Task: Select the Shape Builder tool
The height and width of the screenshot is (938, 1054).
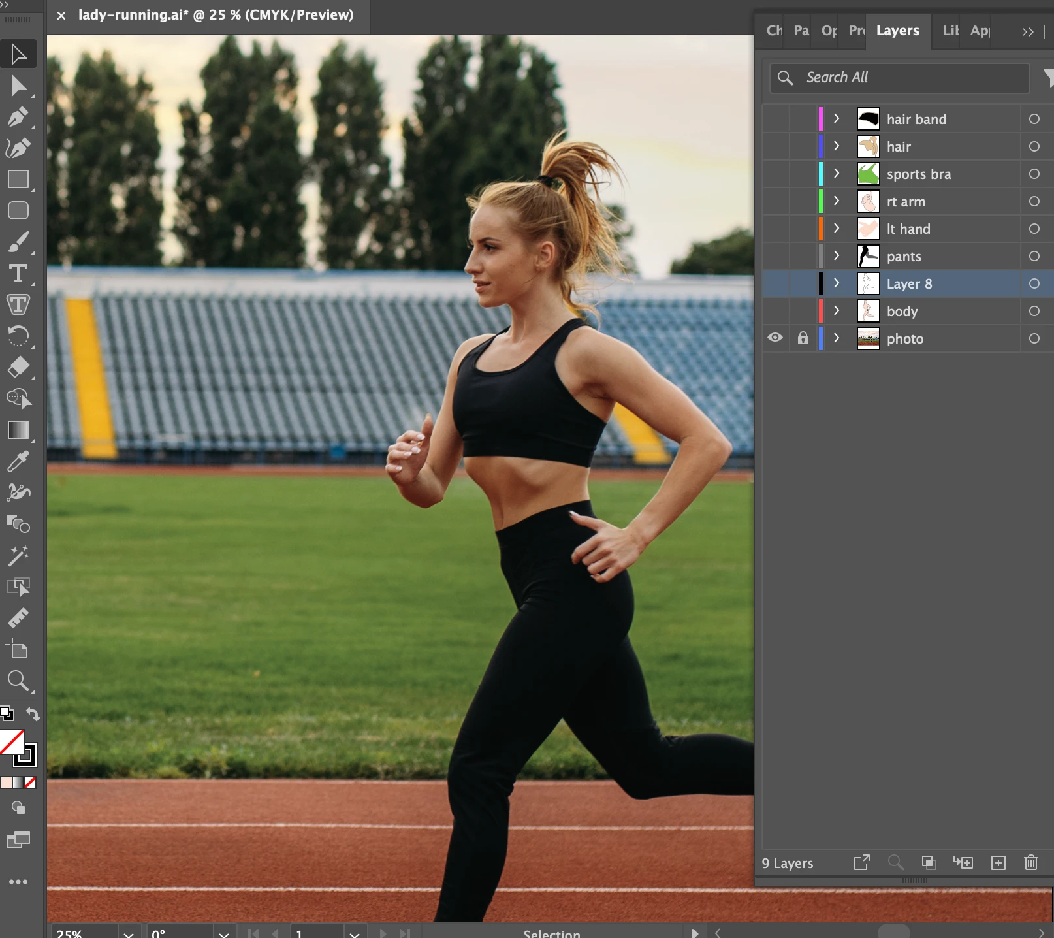Action: click(18, 398)
